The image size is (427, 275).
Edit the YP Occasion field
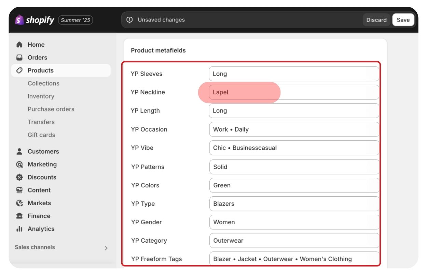[x=294, y=129]
